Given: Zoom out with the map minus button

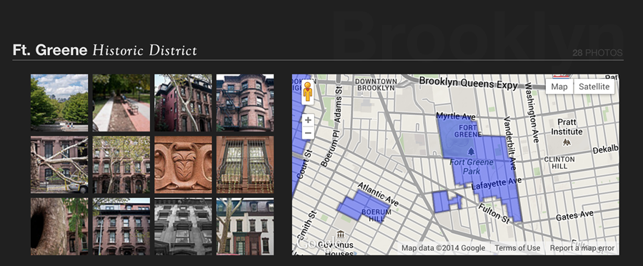Looking at the screenshot, I should click(x=307, y=133).
